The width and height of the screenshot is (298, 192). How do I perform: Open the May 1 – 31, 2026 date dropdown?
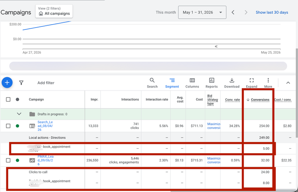coord(202,12)
